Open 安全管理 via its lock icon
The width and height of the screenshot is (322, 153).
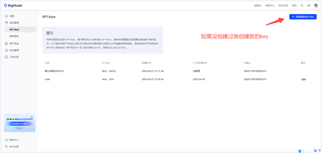click(6, 50)
